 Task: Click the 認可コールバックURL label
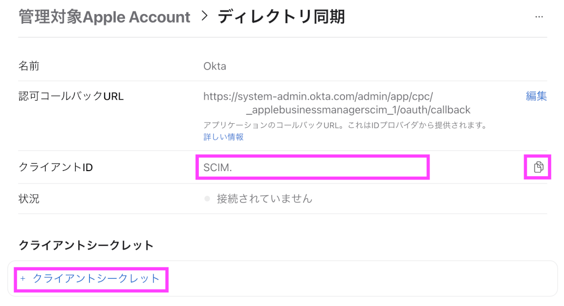71,96
